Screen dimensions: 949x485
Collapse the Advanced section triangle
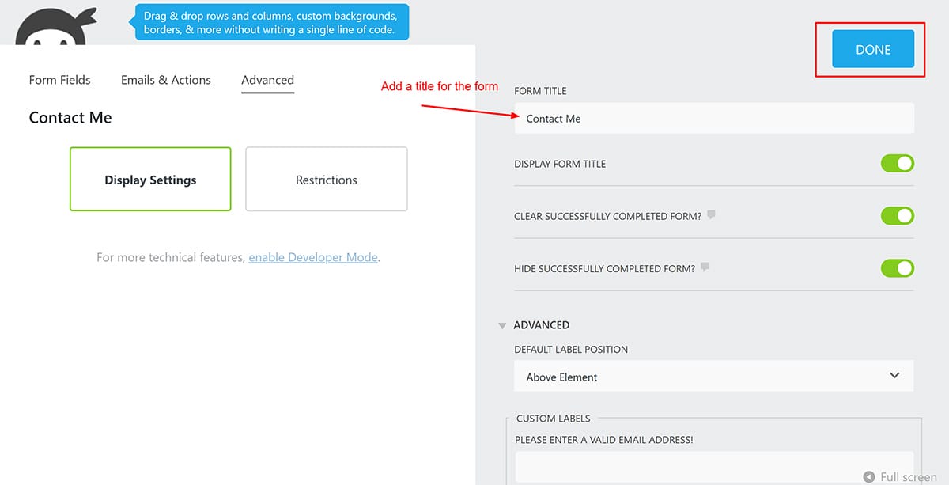point(502,325)
